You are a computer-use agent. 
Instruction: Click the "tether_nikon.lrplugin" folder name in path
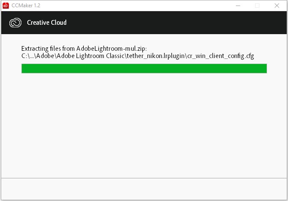point(156,56)
